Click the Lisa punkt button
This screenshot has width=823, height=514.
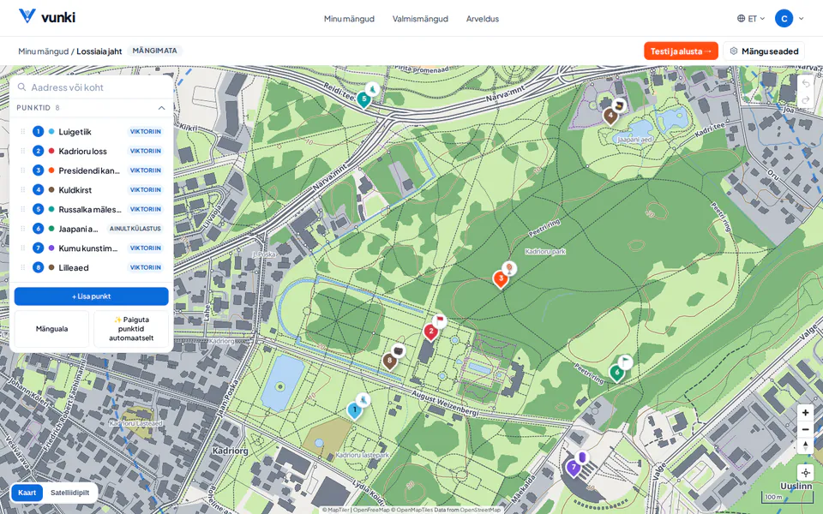point(92,296)
